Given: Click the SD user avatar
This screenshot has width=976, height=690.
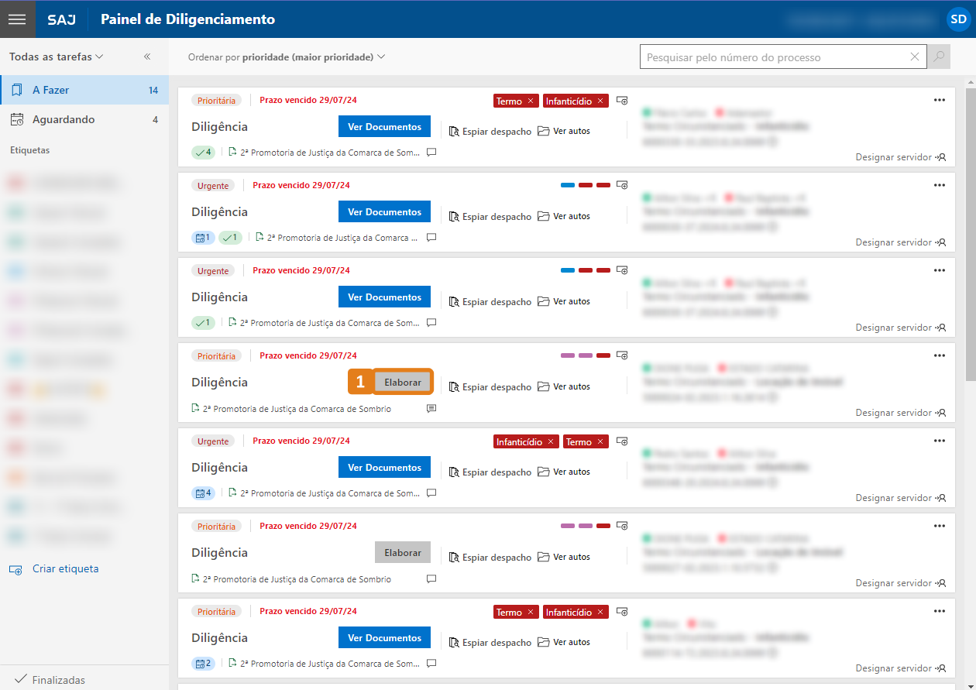Looking at the screenshot, I should [x=958, y=19].
